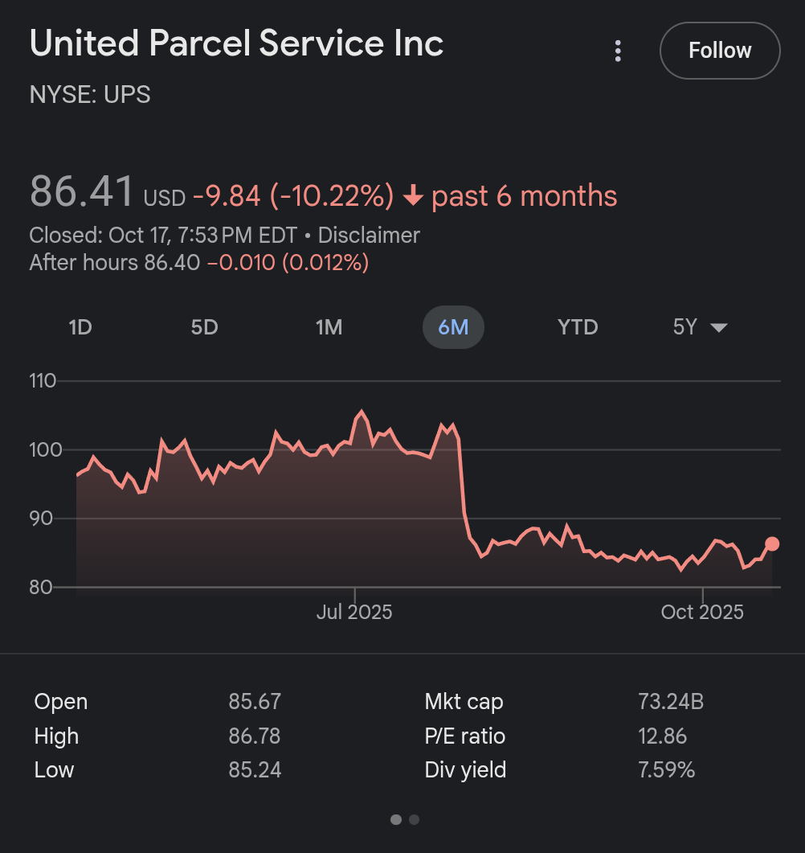Select the first pagination dot below stats
Image resolution: width=805 pixels, height=853 pixels.
(x=395, y=820)
